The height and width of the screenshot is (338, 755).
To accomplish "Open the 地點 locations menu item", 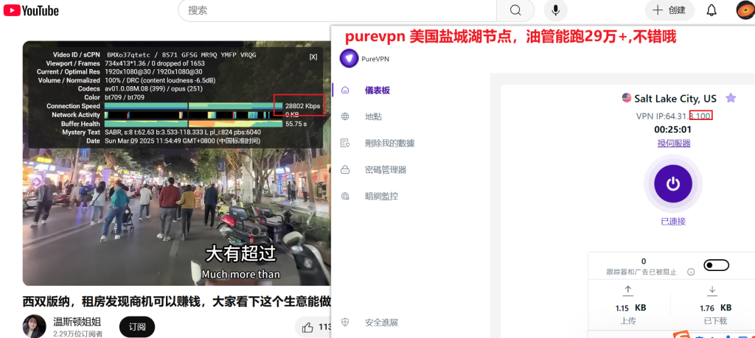I will click(x=374, y=116).
